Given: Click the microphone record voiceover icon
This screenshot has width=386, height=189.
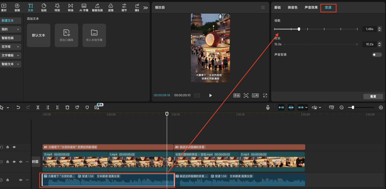Looking at the screenshot, I should click(x=268, y=107).
